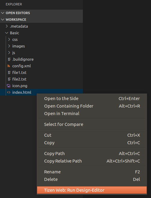The width and height of the screenshot is (151, 198).
Task: Collapse the OPEN EDITORS section chevron
Action: 2,13
